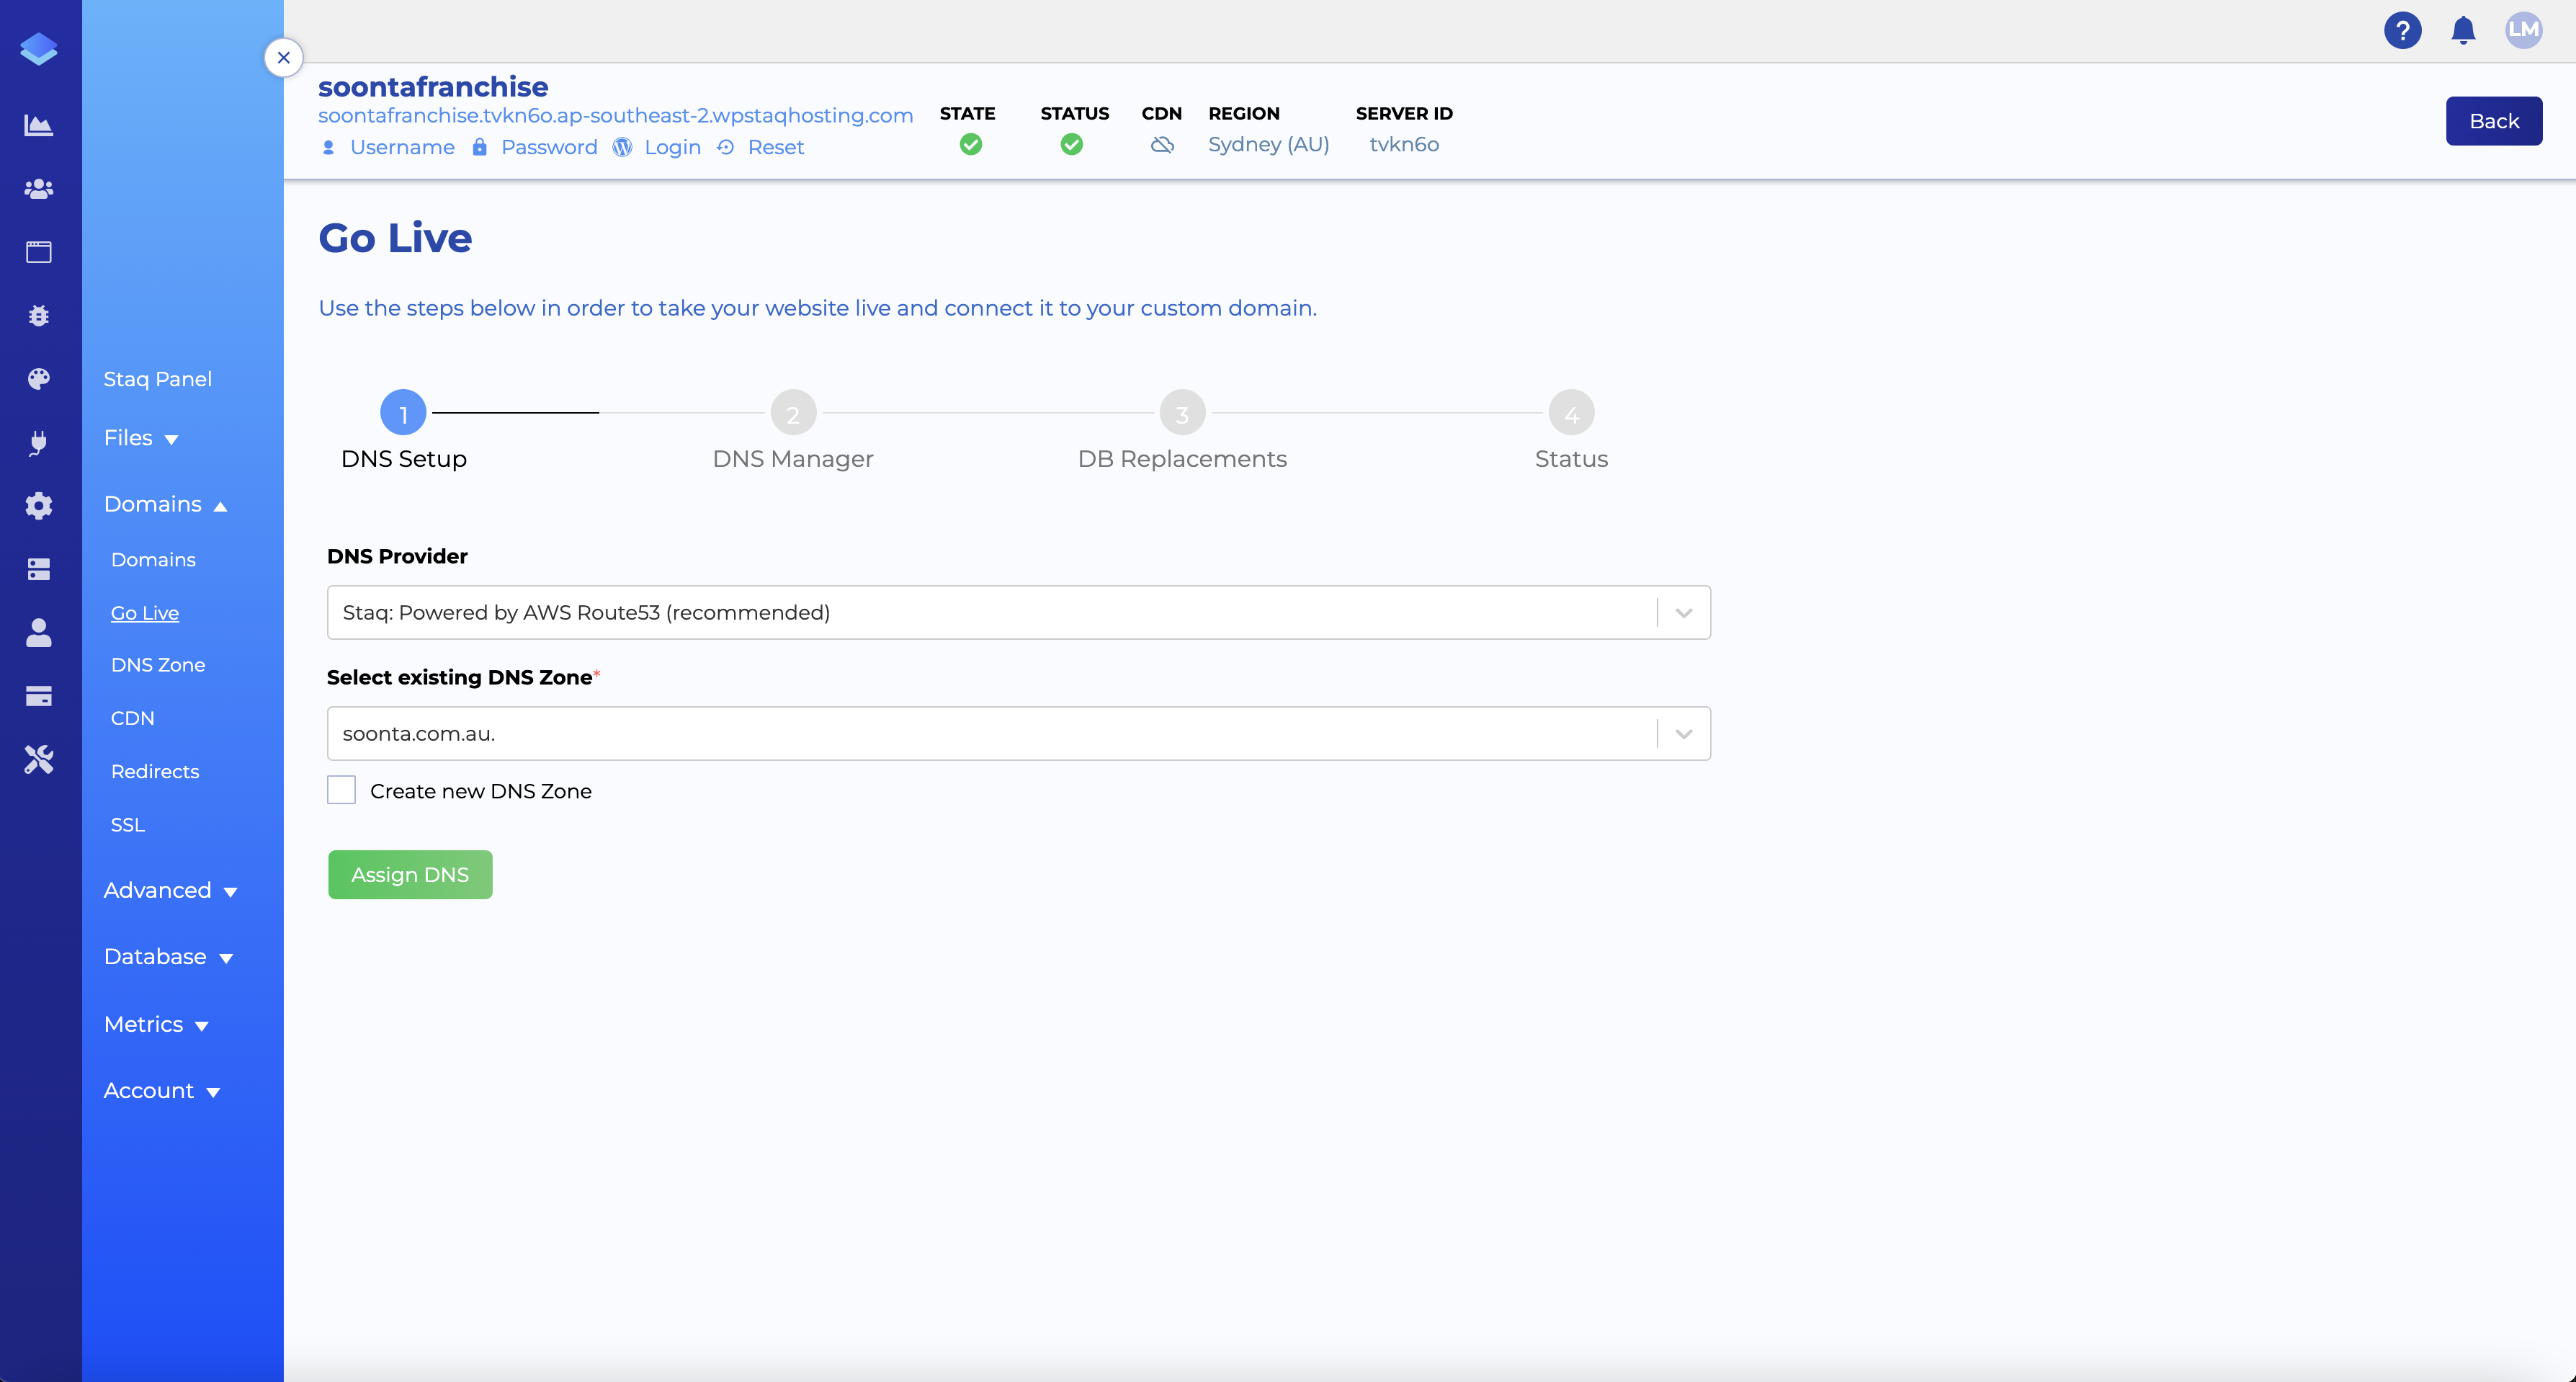2576x1382 pixels.
Task: Open the analytics chart sidebar icon
Action: click(39, 125)
